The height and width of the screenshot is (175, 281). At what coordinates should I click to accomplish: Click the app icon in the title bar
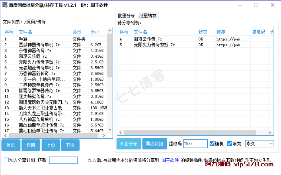(5, 5)
